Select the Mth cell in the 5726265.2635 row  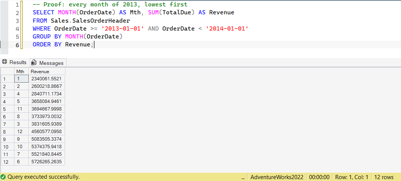click(21, 162)
